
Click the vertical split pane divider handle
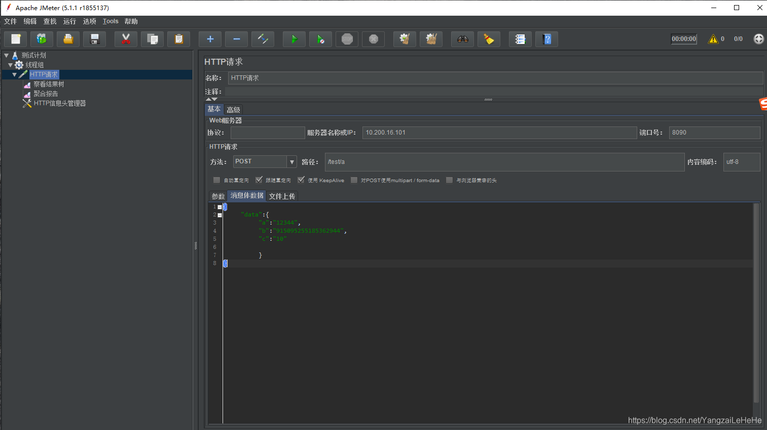196,245
